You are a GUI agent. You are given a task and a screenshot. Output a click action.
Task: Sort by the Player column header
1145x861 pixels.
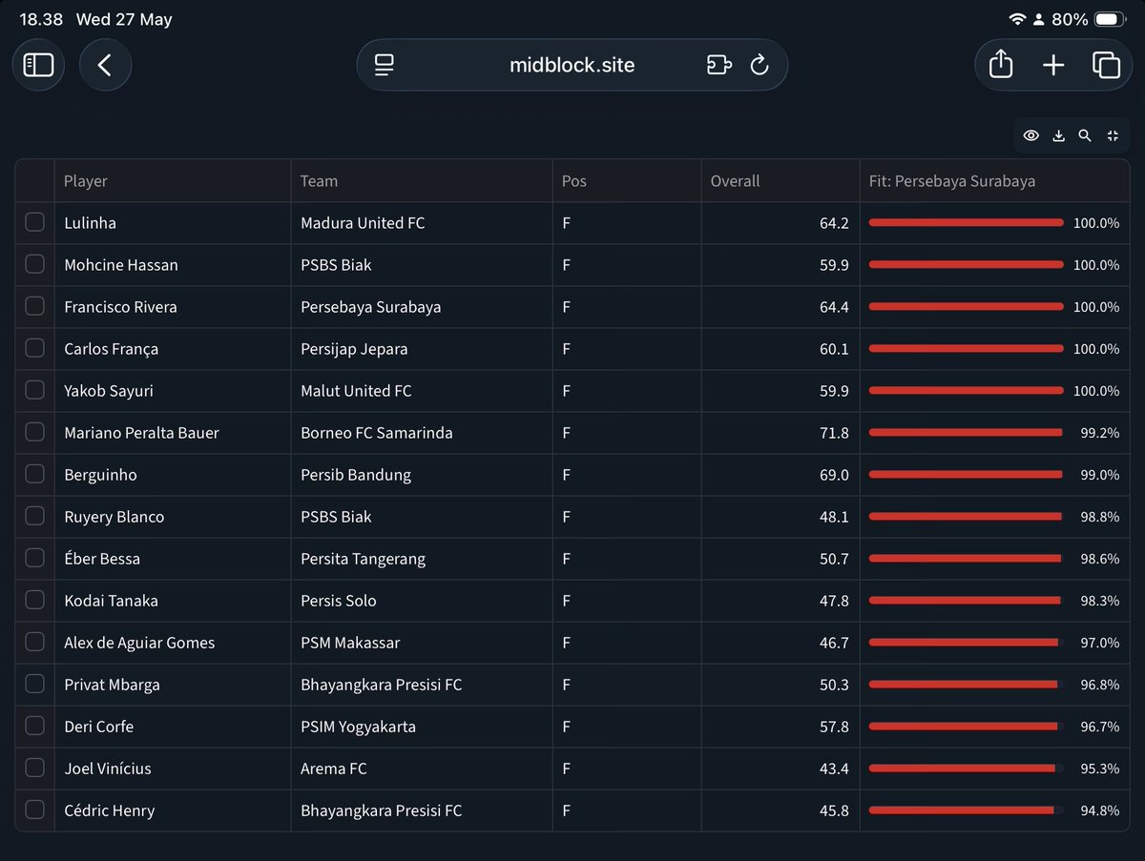(x=173, y=181)
